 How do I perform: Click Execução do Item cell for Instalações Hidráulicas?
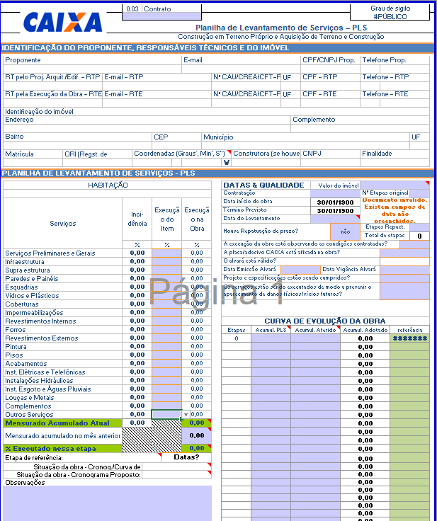(166, 380)
